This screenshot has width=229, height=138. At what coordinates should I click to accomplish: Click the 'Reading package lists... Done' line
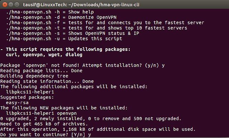pyautogui.click(x=42, y=71)
